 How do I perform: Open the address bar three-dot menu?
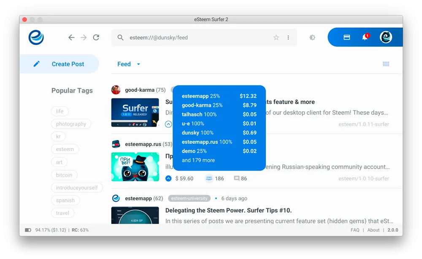(288, 37)
